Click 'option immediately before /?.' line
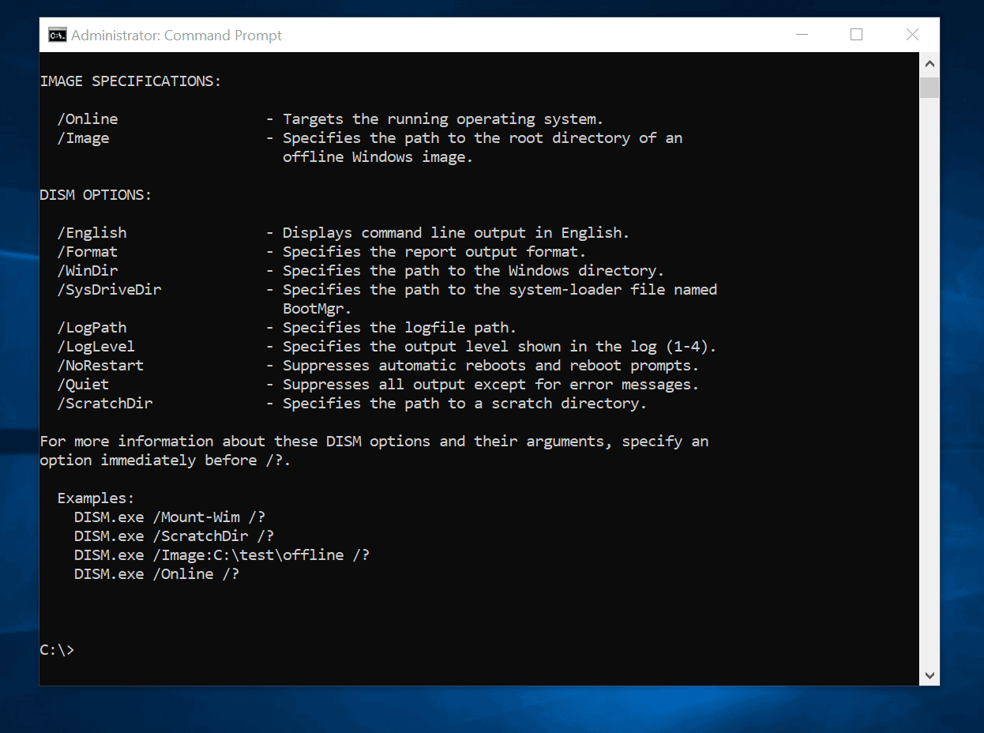 [x=166, y=460]
